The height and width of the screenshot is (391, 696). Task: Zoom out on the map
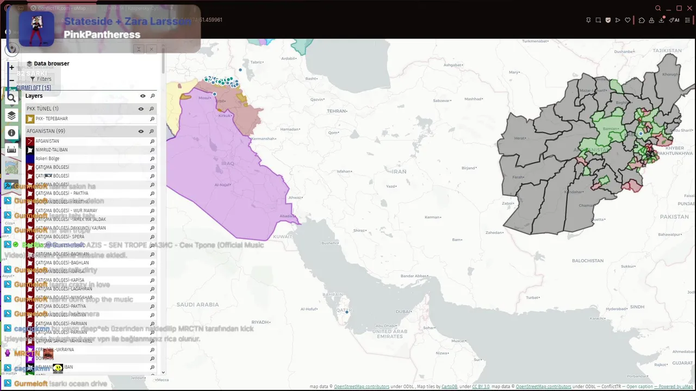click(11, 80)
